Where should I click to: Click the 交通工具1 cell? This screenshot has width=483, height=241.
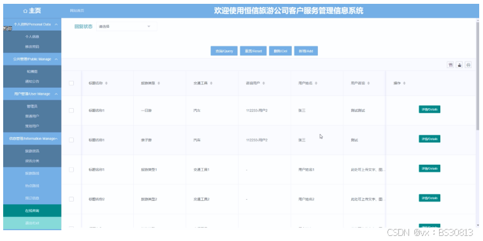(201, 170)
